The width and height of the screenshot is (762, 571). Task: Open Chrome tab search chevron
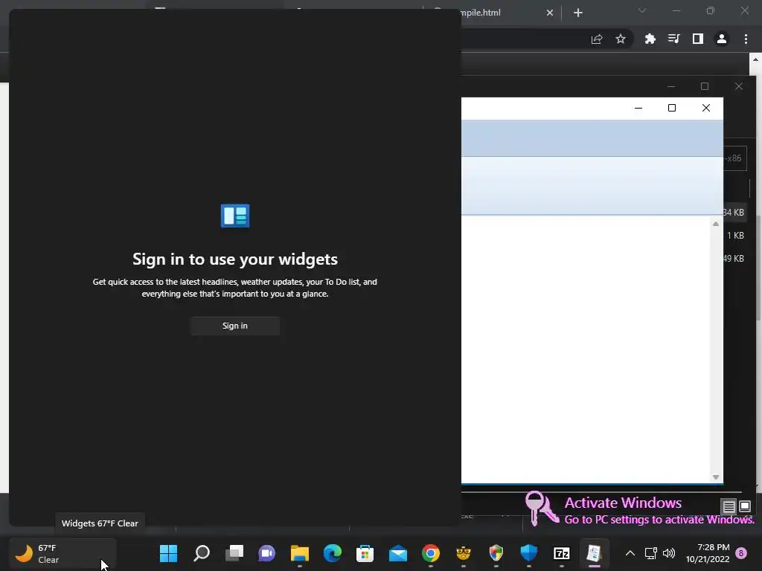coord(642,10)
